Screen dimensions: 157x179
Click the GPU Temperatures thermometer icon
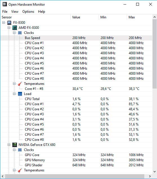click(20, 170)
